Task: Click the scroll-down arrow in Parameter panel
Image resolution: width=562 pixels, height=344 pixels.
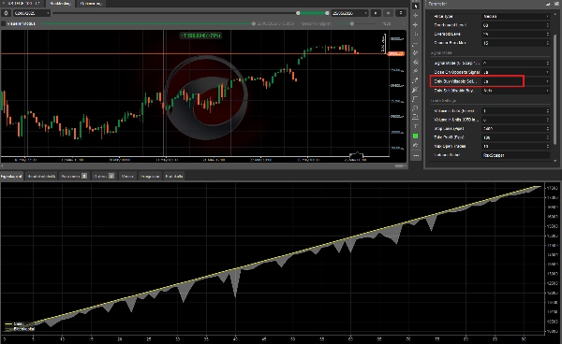Action: pyautogui.click(x=555, y=161)
